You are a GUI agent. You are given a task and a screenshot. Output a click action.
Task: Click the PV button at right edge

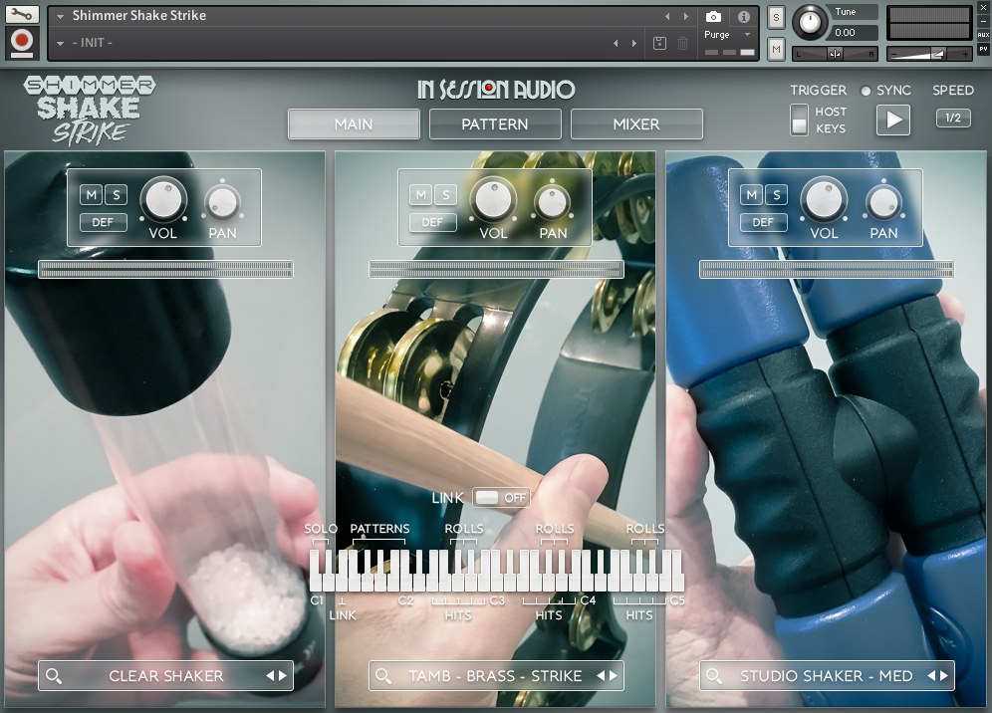click(x=983, y=49)
